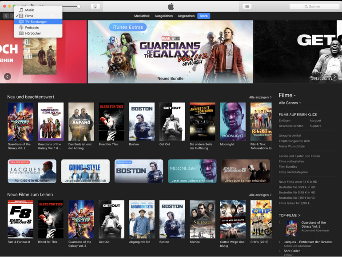
Task: Choose Hörbücher in media dropdown
Action: click(38, 33)
